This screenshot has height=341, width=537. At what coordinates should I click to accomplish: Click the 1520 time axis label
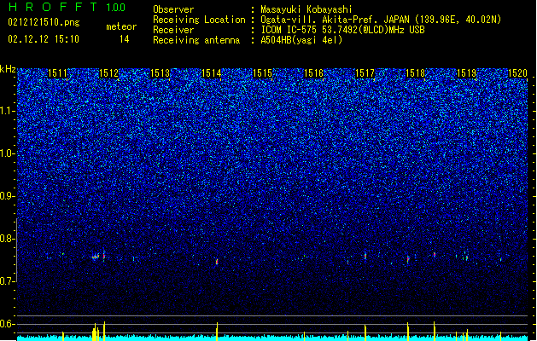[517, 73]
